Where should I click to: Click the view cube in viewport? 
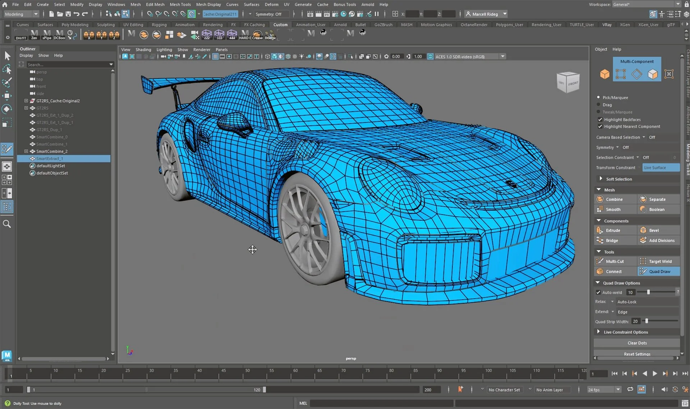(x=567, y=82)
